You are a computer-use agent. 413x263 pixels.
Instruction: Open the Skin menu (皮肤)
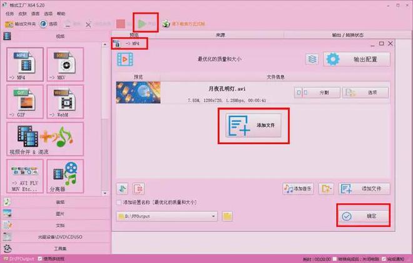click(23, 13)
